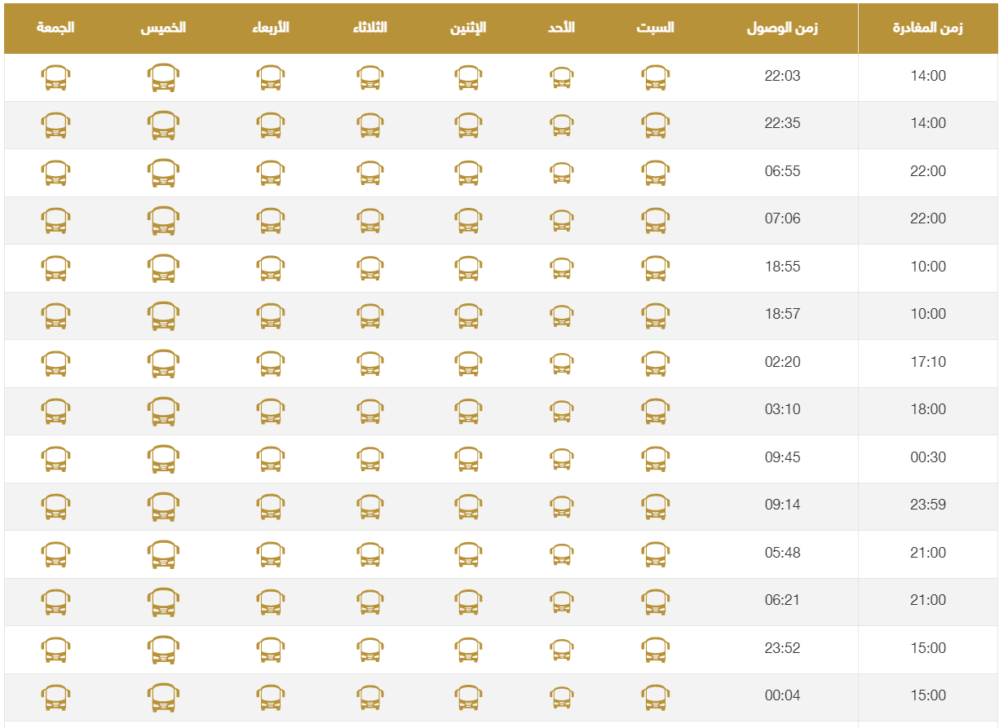
Task: Click the 17:10 departure time cell
Action: pos(928,362)
